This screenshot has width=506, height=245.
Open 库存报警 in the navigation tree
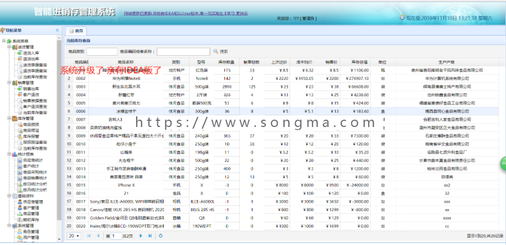(x=31, y=137)
